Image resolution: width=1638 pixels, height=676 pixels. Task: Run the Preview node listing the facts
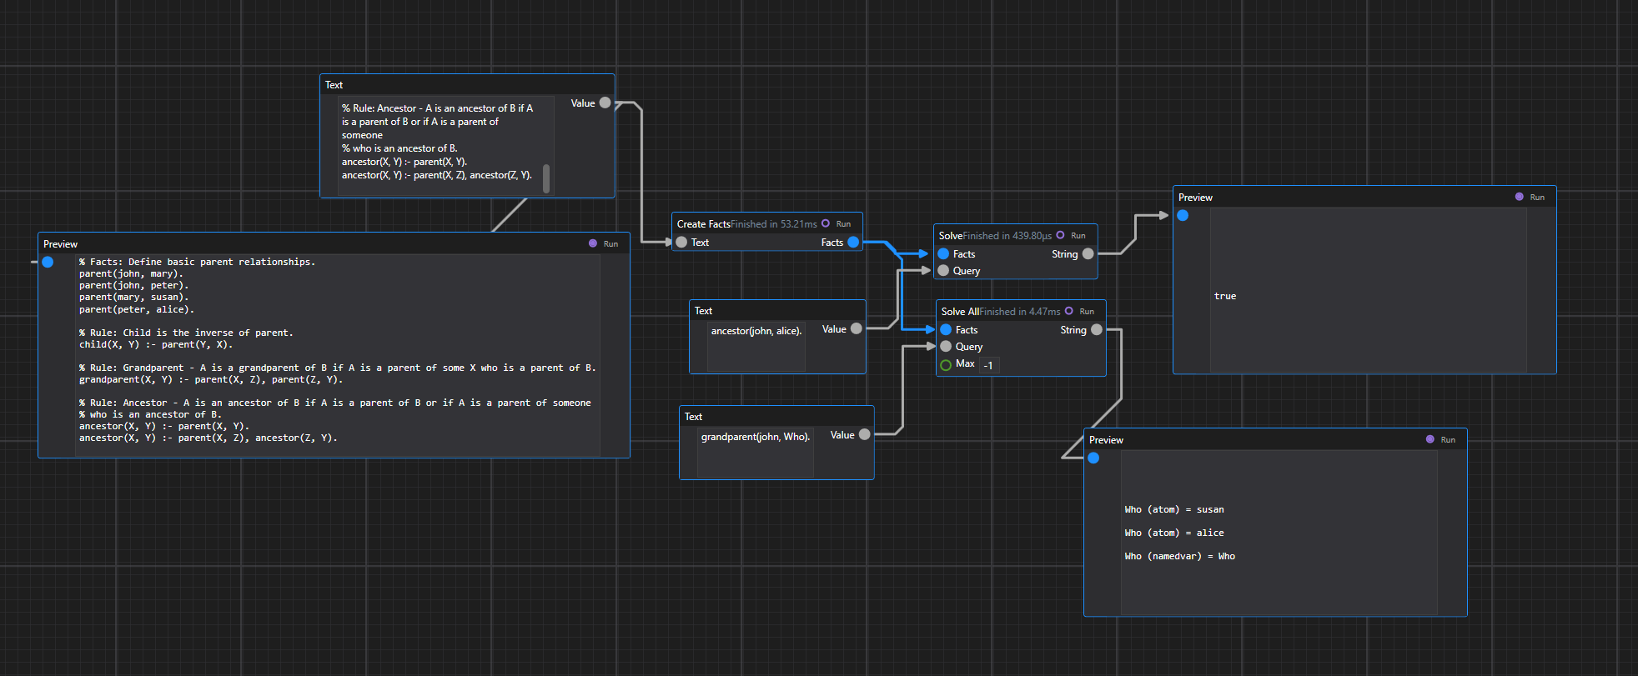click(x=610, y=244)
